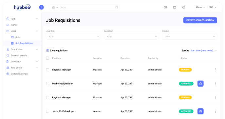Click PENDING status badge on first Regional Manager
Viewport: 225px width, 119px height.
(x=185, y=70)
